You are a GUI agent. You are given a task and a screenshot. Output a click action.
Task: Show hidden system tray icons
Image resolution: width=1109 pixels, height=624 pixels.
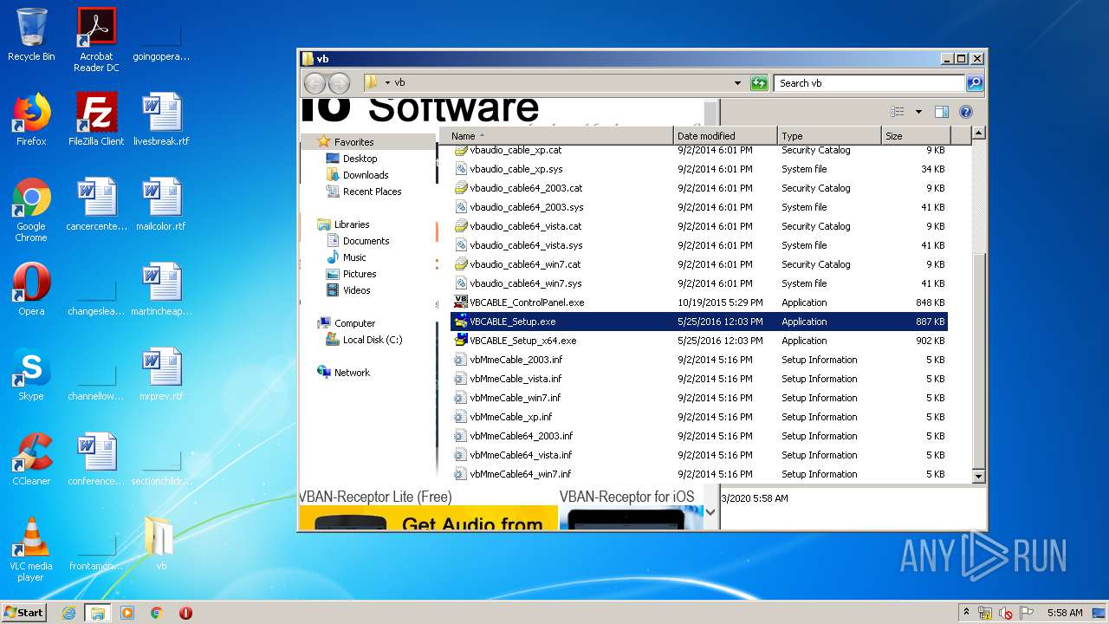point(966,613)
